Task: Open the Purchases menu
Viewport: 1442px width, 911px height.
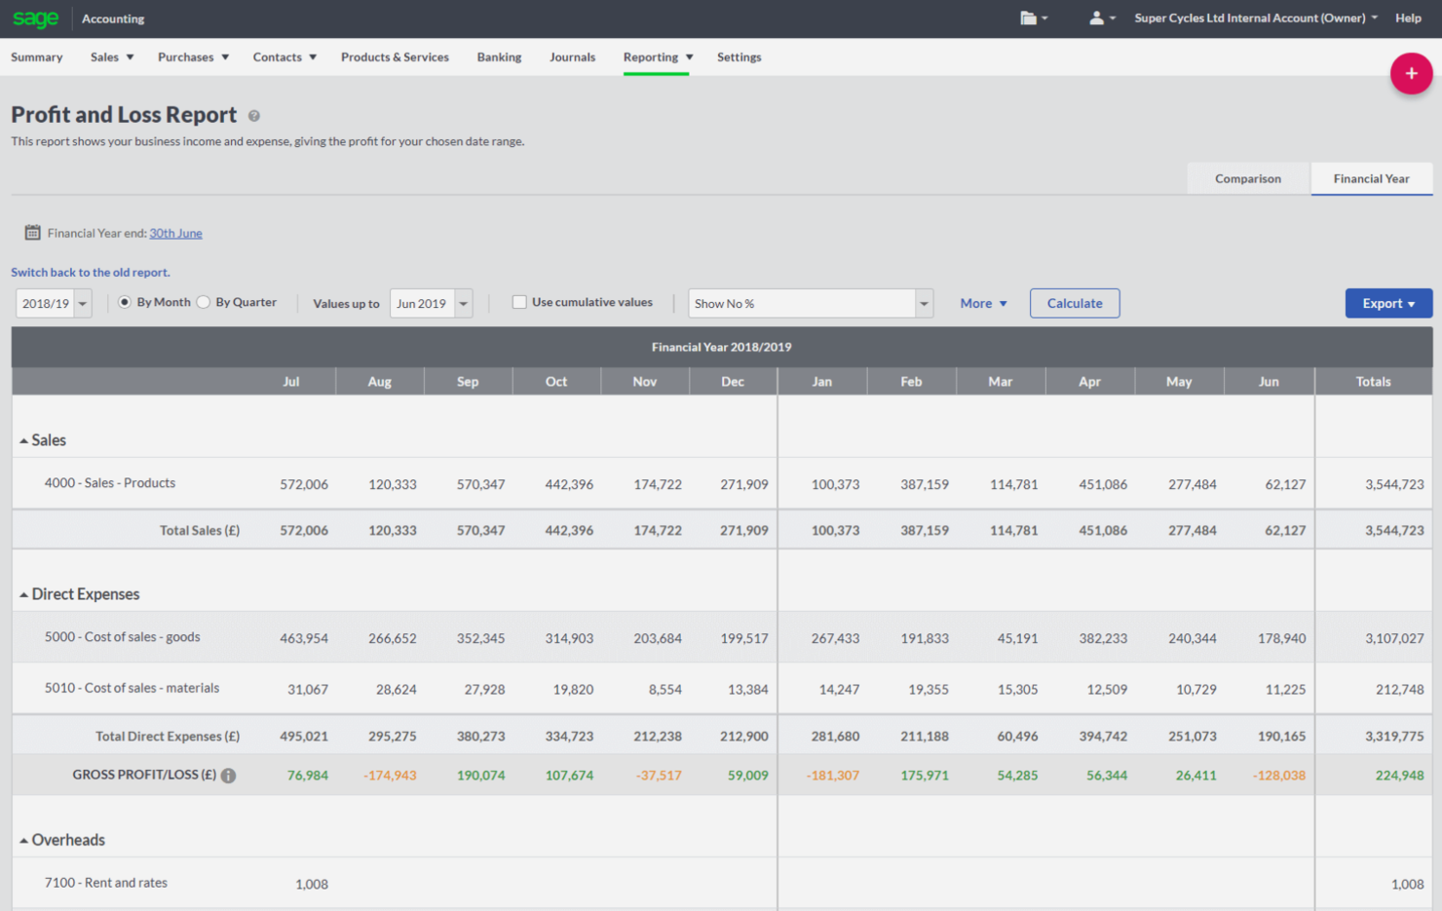Action: (x=193, y=57)
